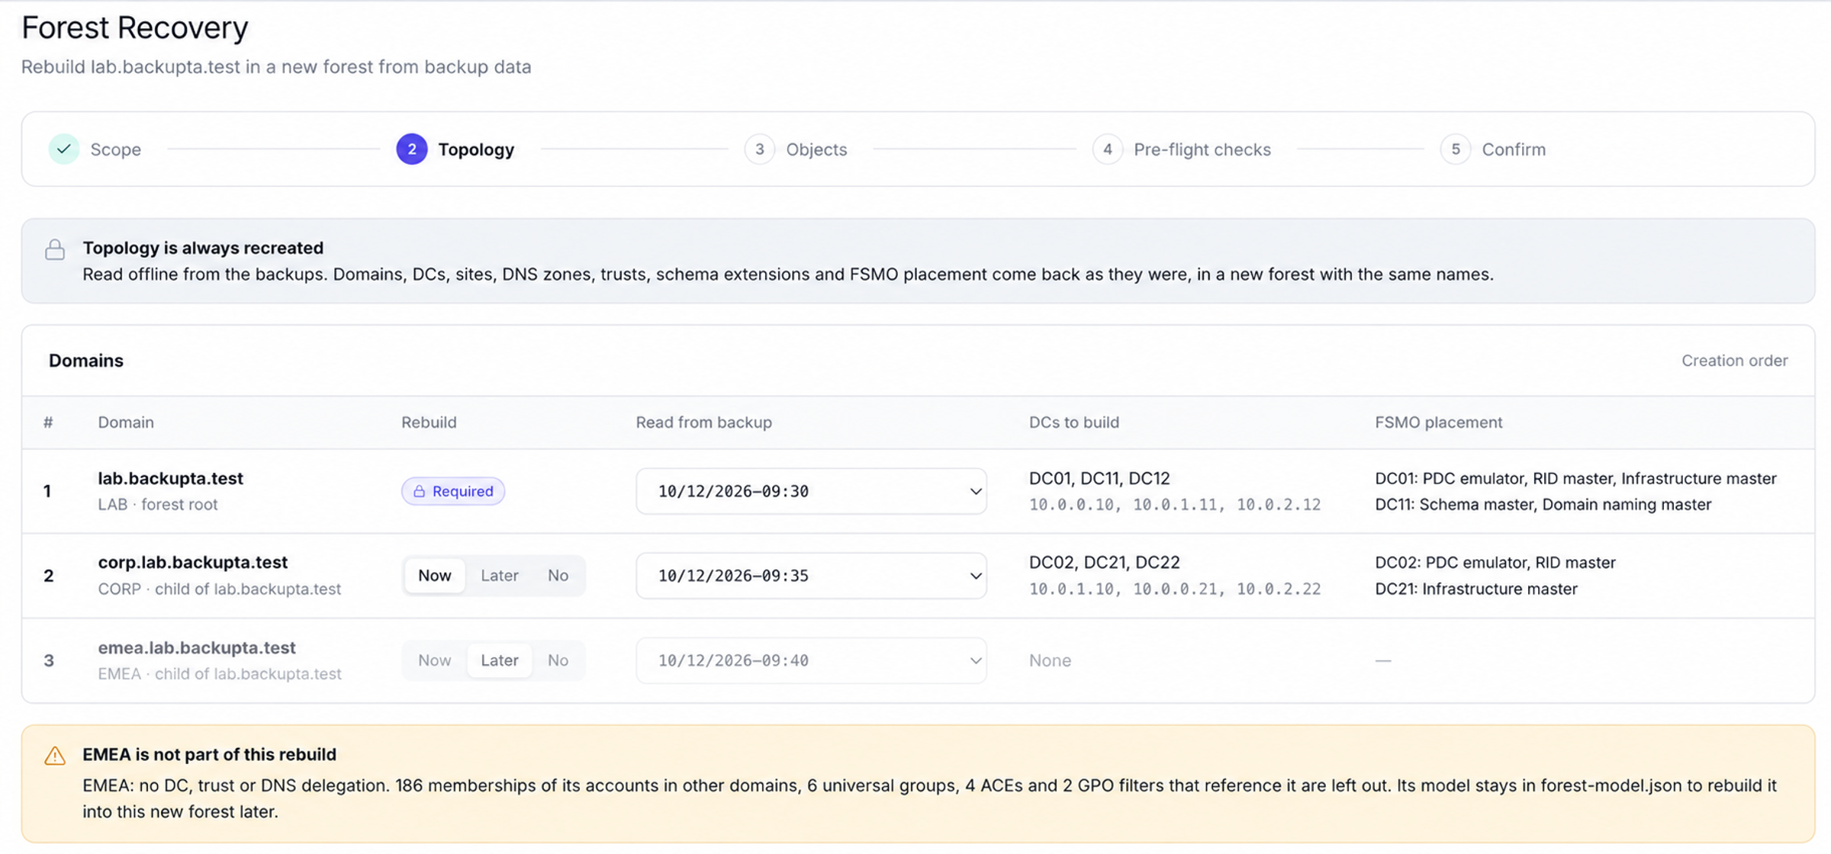Click the Required badge for lab.backupta.test
This screenshot has height=854, width=1831.
click(x=453, y=491)
